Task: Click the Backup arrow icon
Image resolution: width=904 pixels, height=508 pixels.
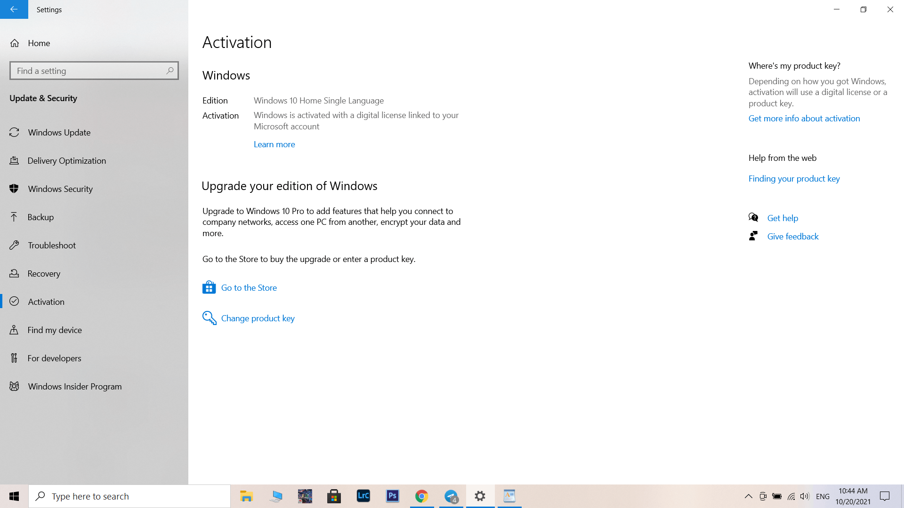Action: click(x=14, y=217)
